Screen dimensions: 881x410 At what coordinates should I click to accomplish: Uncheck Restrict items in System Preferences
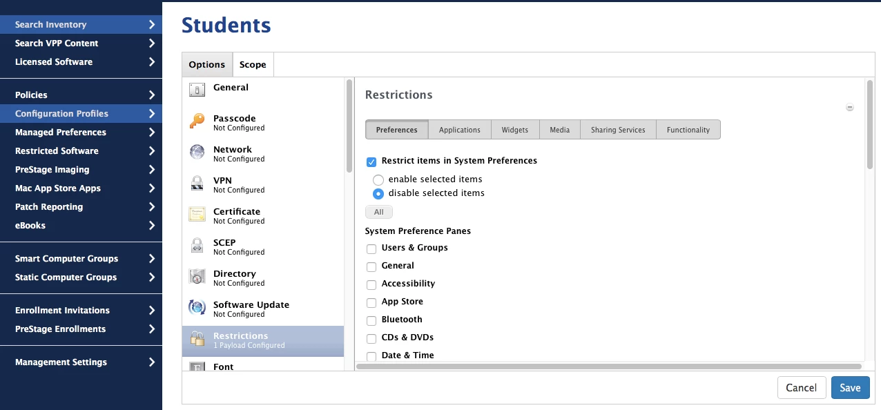point(371,162)
